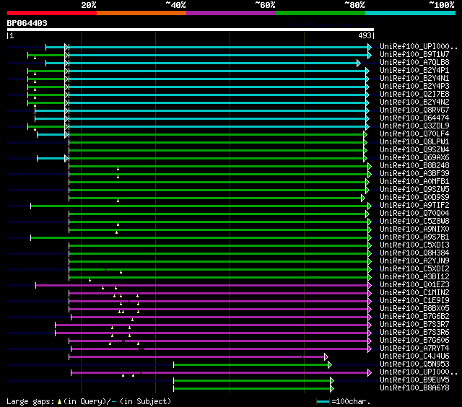Viewport: 462px width, 407px height.
Task: Select the UniRef100_Q69AX6 subject name
Action: coord(414,158)
